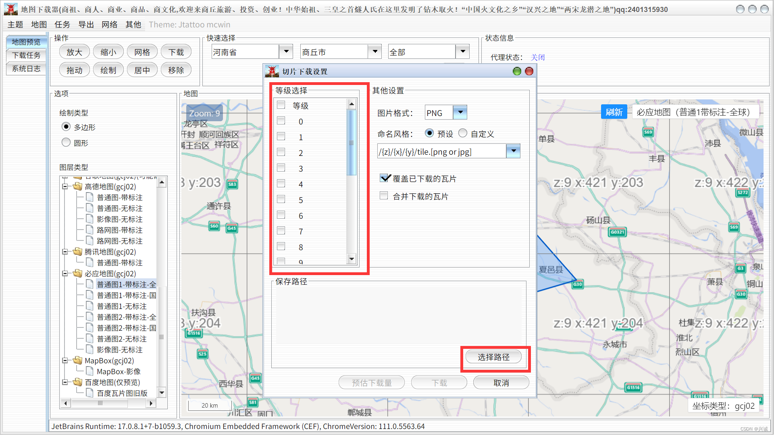Click the green dialog maximize circle icon
This screenshot has height=435, width=774.
[x=517, y=71]
